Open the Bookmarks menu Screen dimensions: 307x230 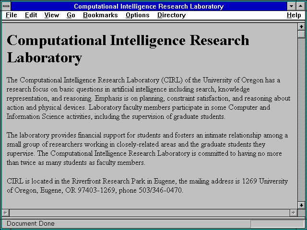click(x=100, y=15)
